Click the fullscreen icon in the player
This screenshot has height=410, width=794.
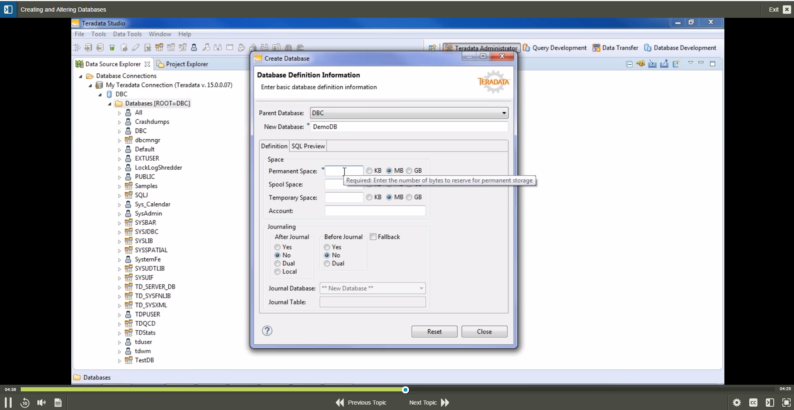point(786,402)
